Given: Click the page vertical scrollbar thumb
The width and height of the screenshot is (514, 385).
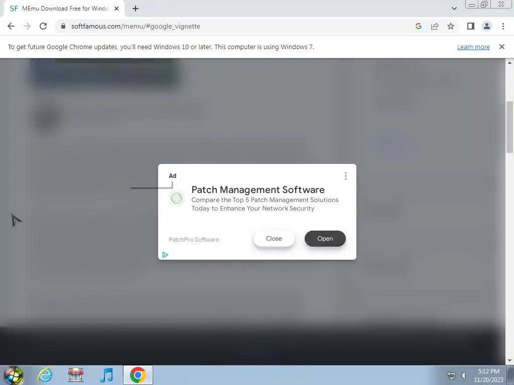Looking at the screenshot, I should 510,126.
